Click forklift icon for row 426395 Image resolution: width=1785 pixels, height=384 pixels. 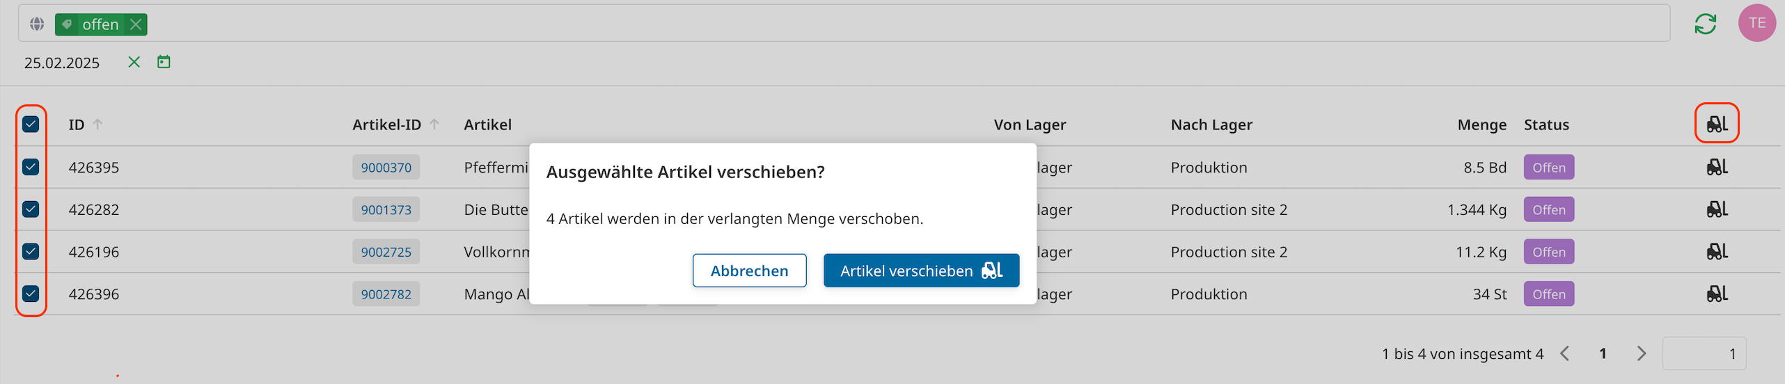pos(1717,167)
